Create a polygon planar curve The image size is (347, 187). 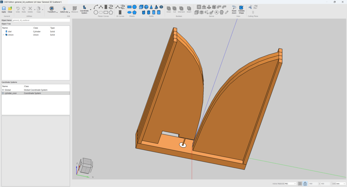point(111,13)
